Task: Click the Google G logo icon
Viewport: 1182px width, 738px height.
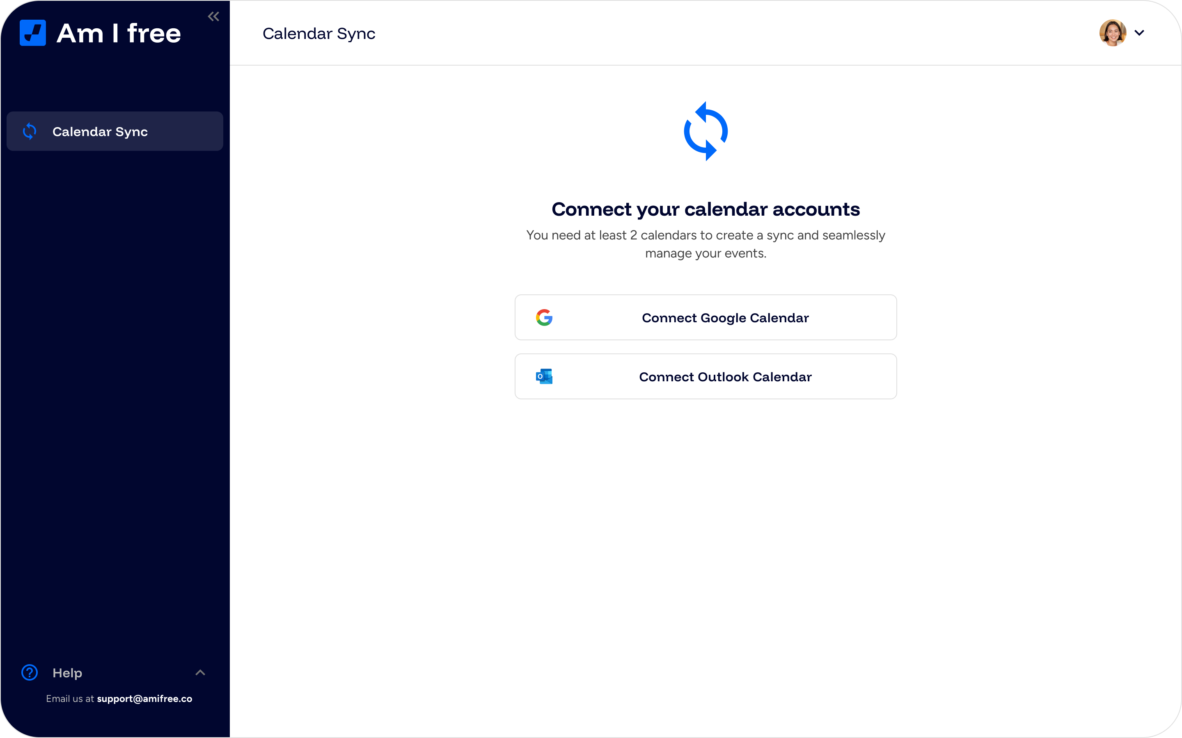Action: click(x=544, y=317)
